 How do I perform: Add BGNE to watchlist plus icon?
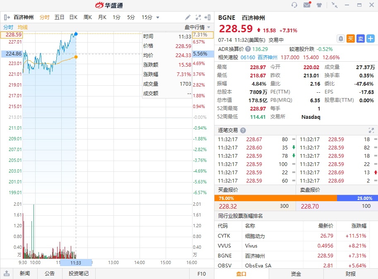[371, 38]
